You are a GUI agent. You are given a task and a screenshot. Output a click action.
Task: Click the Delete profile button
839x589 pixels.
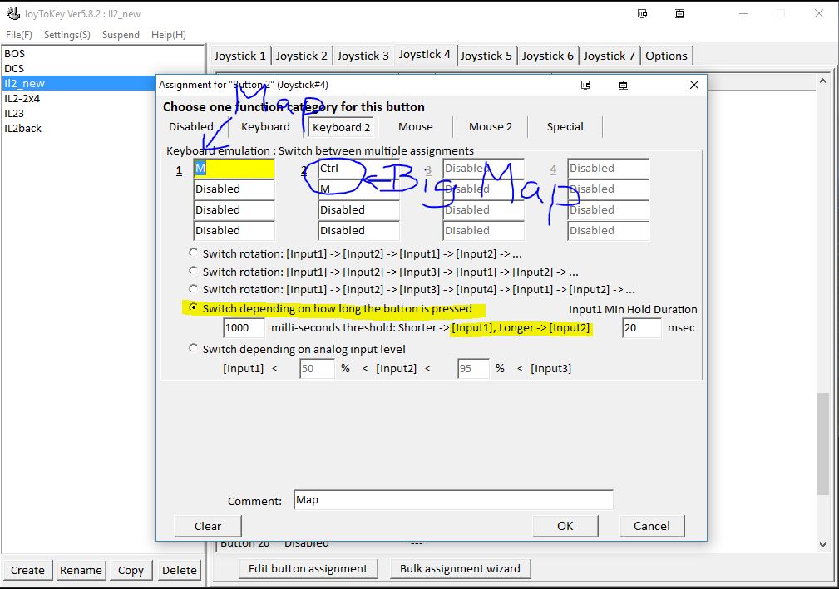180,570
